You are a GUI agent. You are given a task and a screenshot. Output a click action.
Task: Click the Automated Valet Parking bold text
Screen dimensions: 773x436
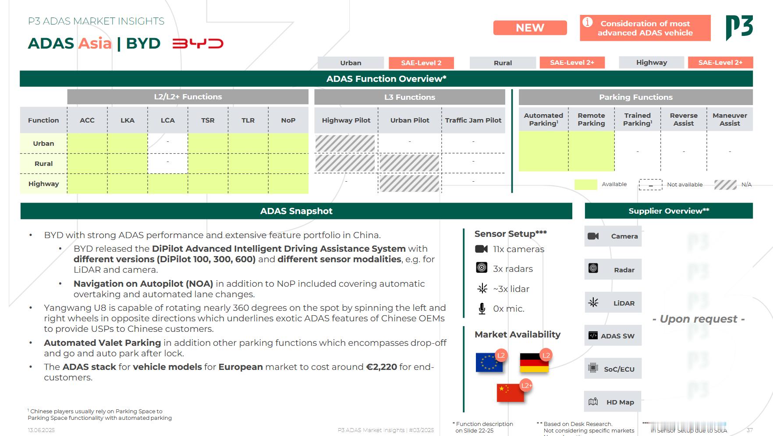click(103, 343)
